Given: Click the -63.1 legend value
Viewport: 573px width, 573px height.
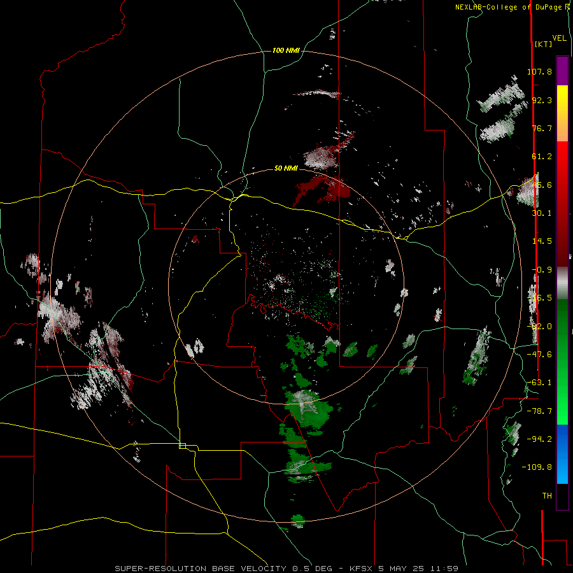Looking at the screenshot, I should (x=539, y=383).
